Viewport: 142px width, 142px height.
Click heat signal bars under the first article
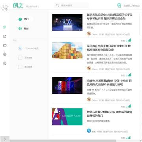(x=129, y=40)
